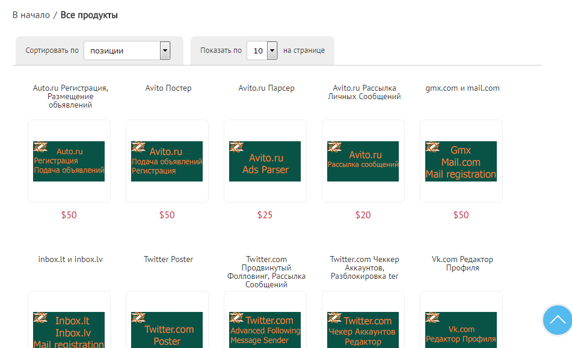
Task: Click the 'на странице' label
Action: tap(304, 50)
